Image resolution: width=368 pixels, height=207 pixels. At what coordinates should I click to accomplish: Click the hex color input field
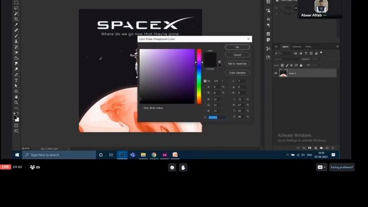pyautogui.click(x=217, y=117)
